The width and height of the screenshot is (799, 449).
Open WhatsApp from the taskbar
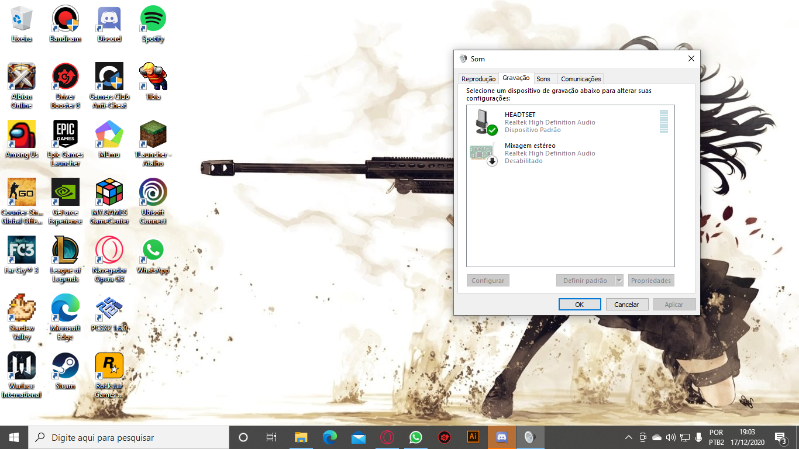point(415,437)
